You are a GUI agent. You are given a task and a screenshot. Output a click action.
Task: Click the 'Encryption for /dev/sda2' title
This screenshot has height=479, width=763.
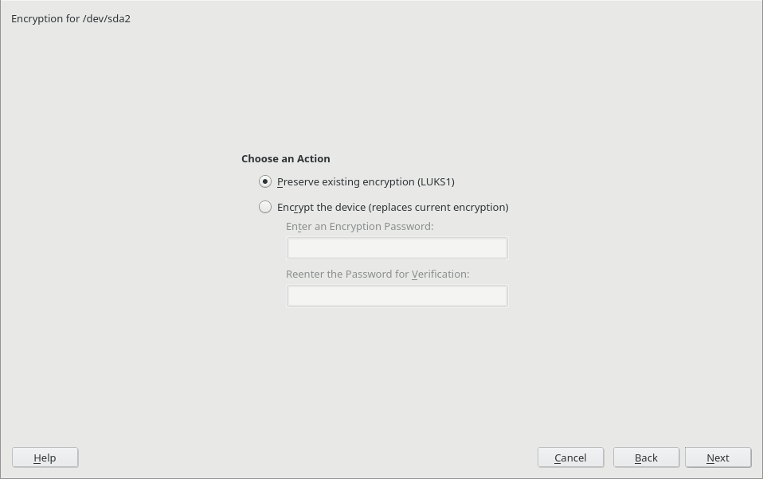pos(71,18)
